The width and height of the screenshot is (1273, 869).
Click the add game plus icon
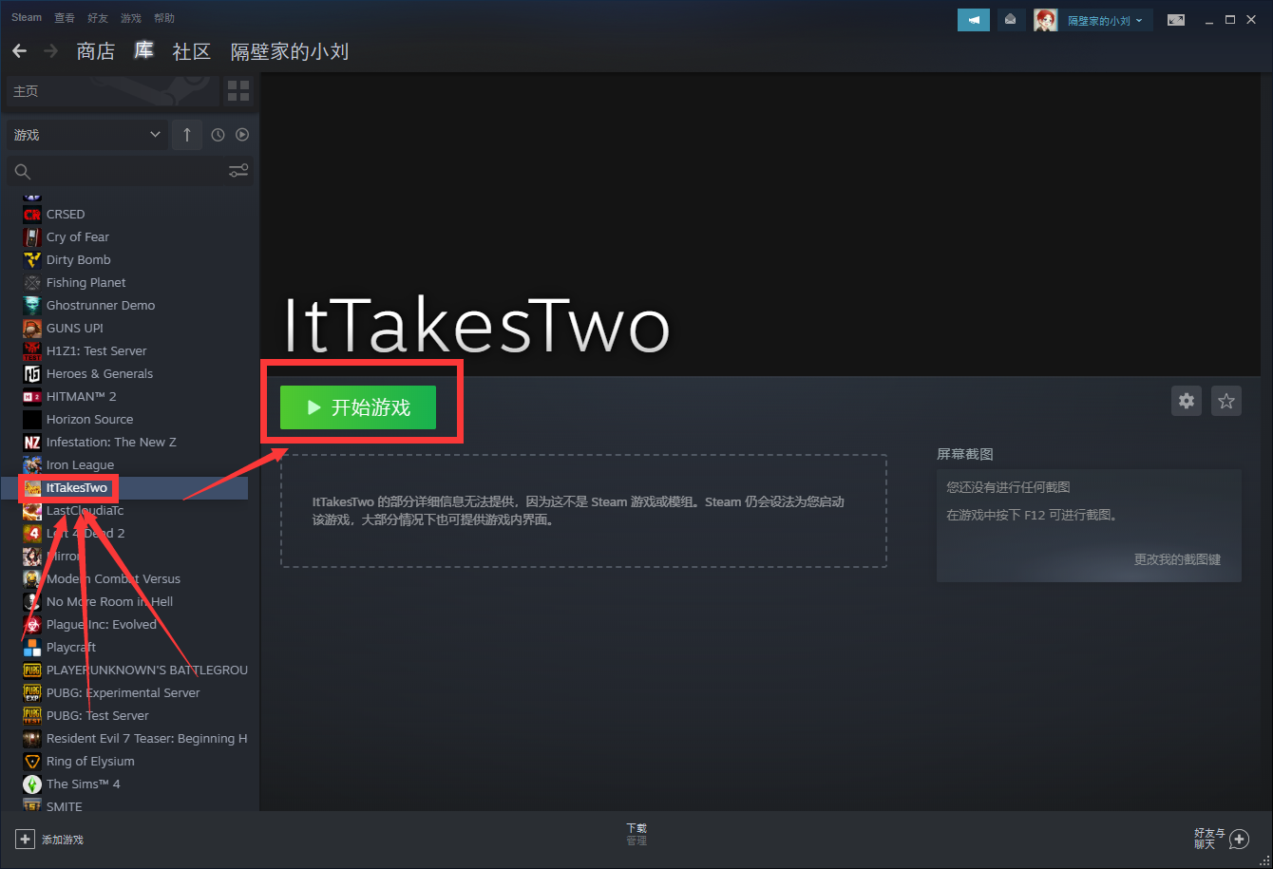26,840
